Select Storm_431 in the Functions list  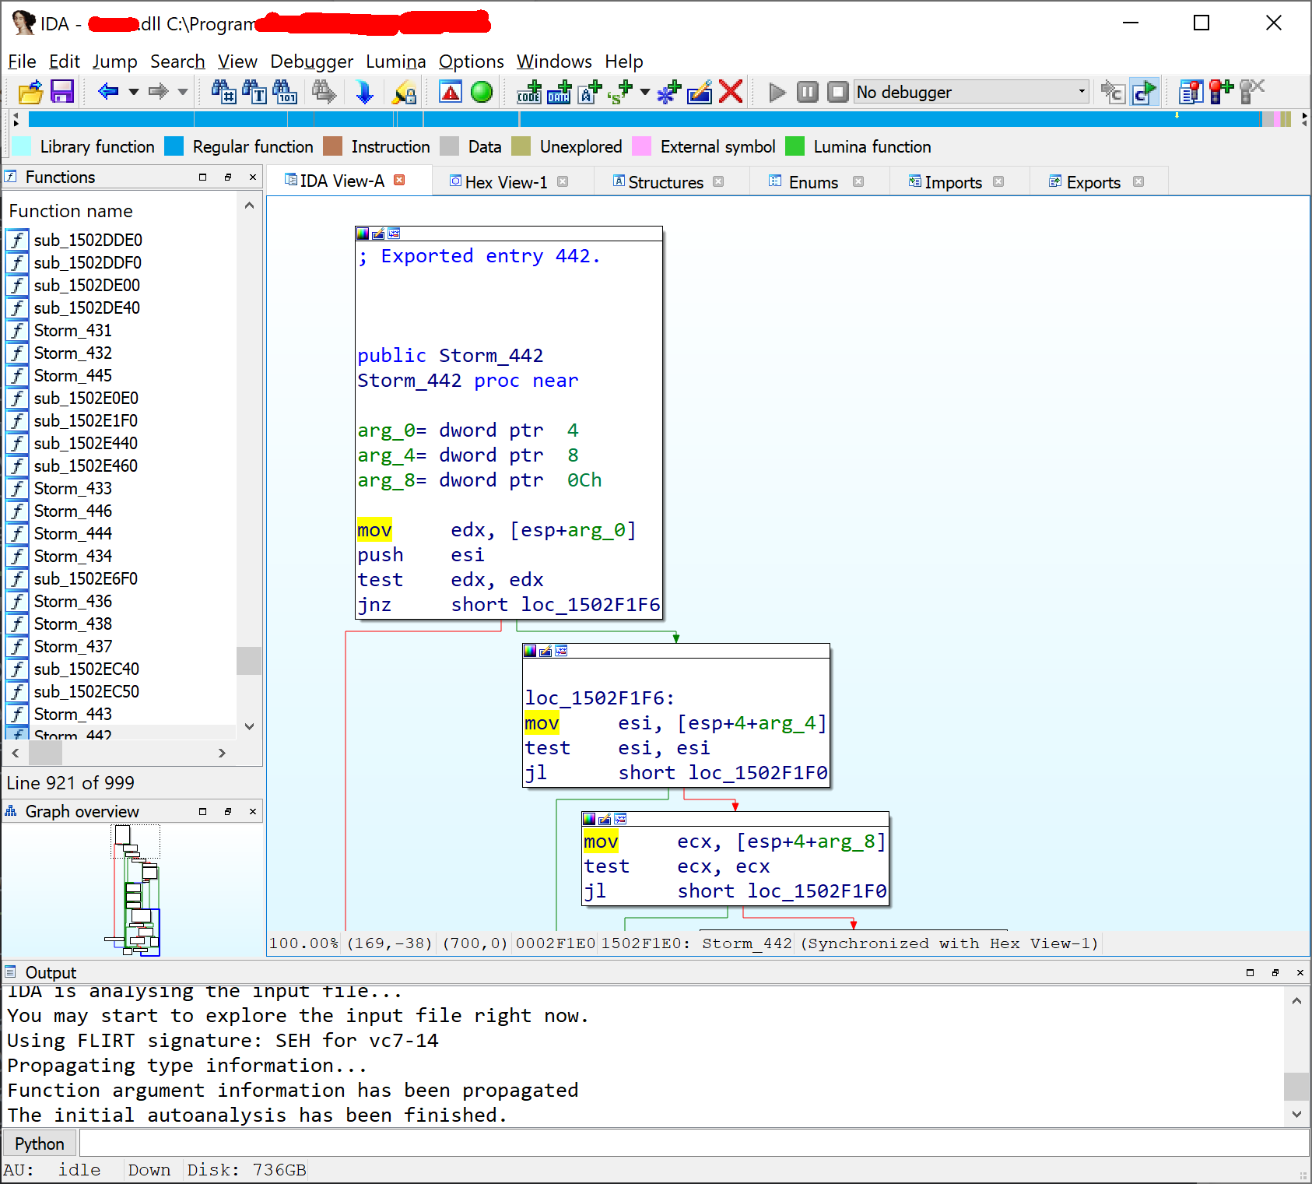pos(73,330)
